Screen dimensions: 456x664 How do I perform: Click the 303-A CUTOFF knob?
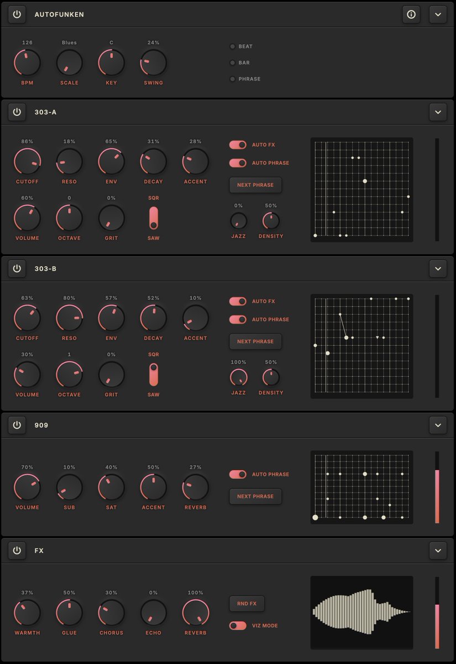click(x=27, y=162)
